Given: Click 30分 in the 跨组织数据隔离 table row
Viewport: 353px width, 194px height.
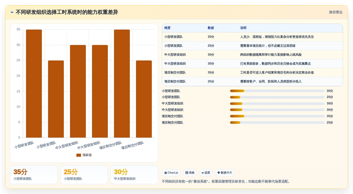Looking at the screenshot, I should click(x=211, y=55).
